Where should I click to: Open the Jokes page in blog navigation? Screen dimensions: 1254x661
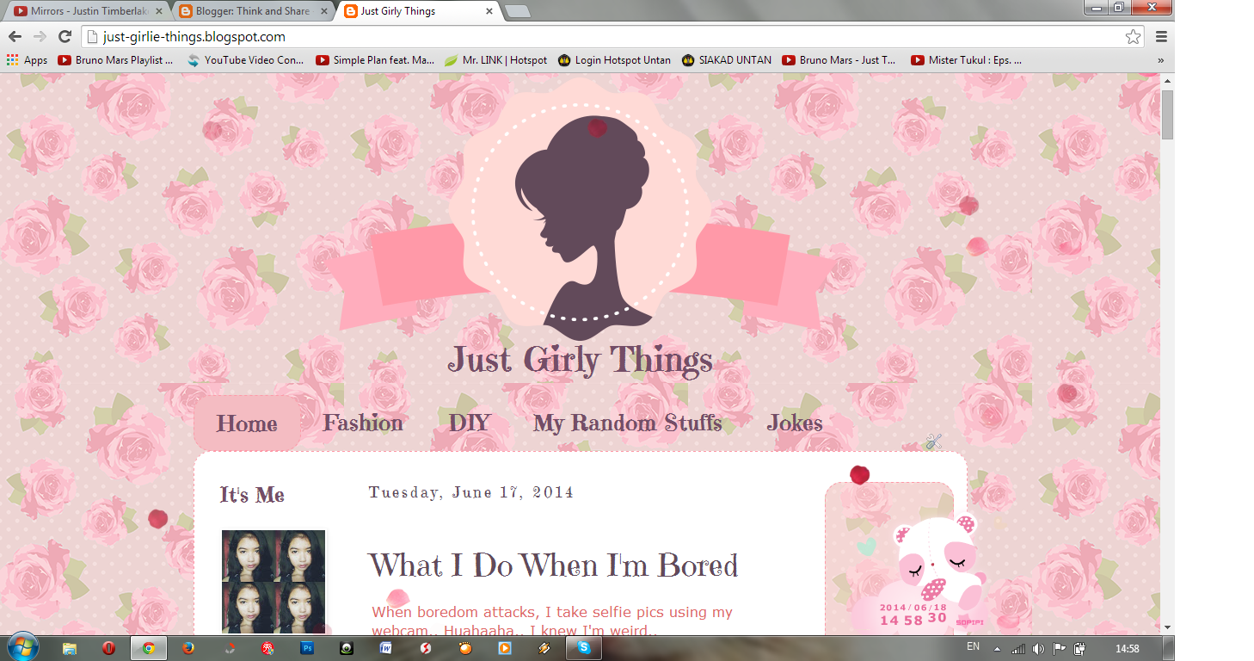point(795,423)
